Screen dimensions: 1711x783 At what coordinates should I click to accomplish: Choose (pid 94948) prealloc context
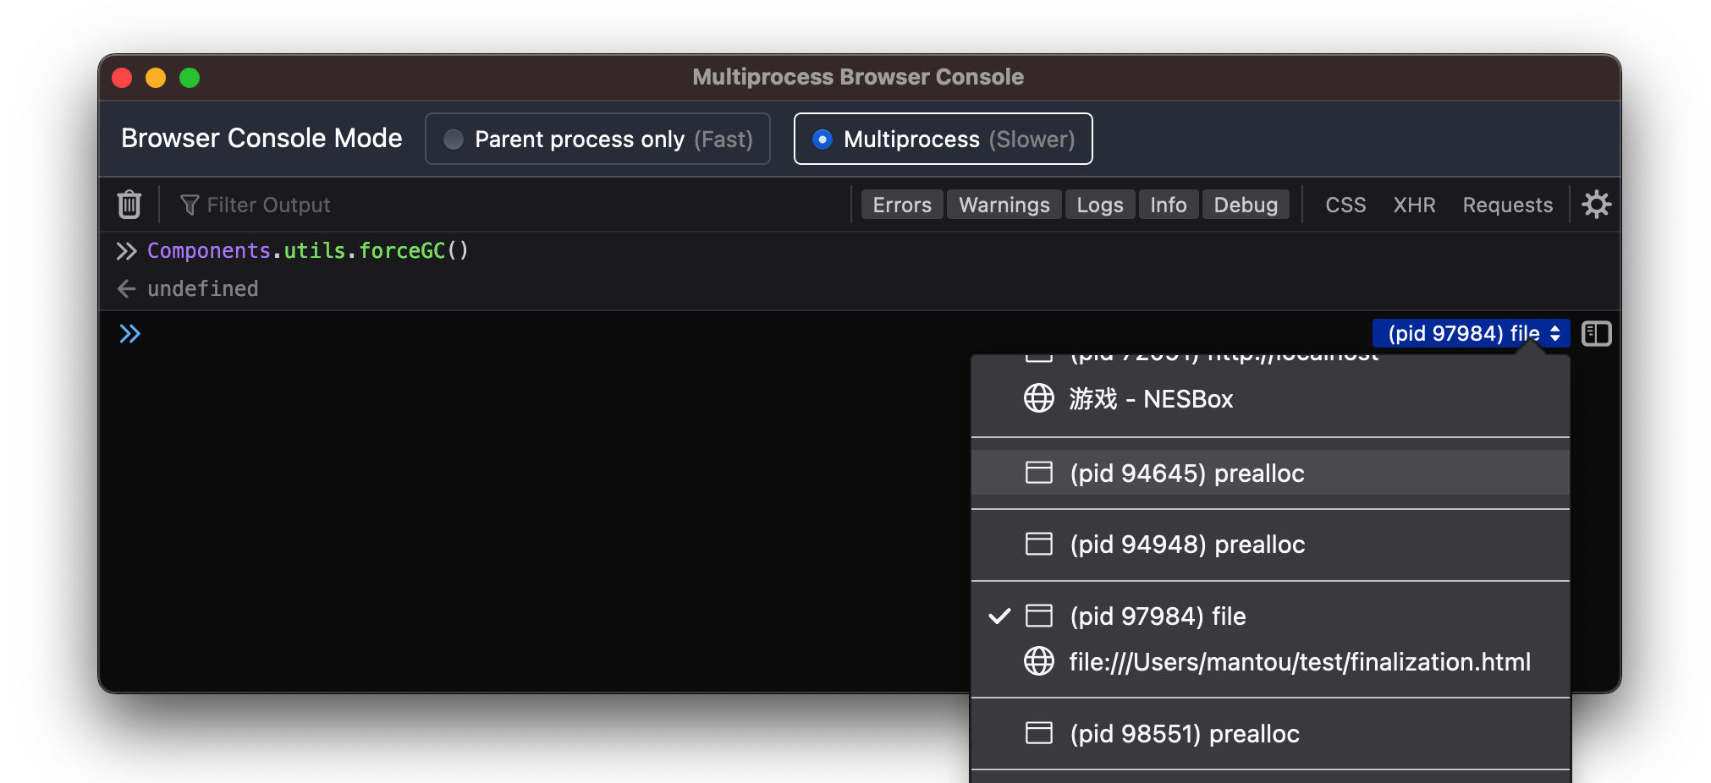click(1270, 545)
